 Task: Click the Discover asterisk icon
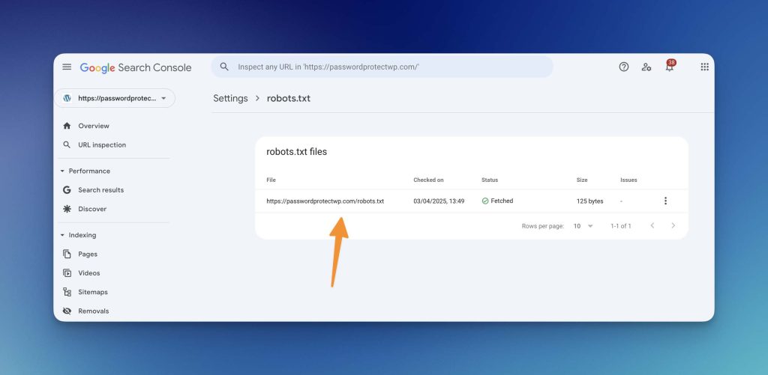coord(67,209)
